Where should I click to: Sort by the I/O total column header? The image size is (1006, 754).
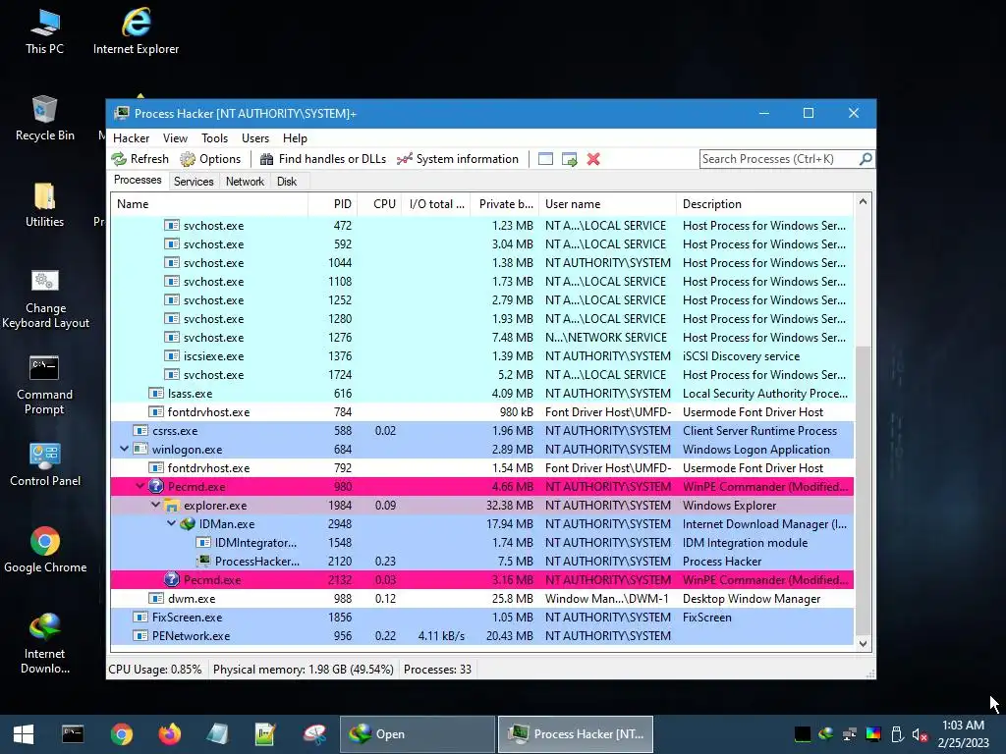tap(436, 204)
